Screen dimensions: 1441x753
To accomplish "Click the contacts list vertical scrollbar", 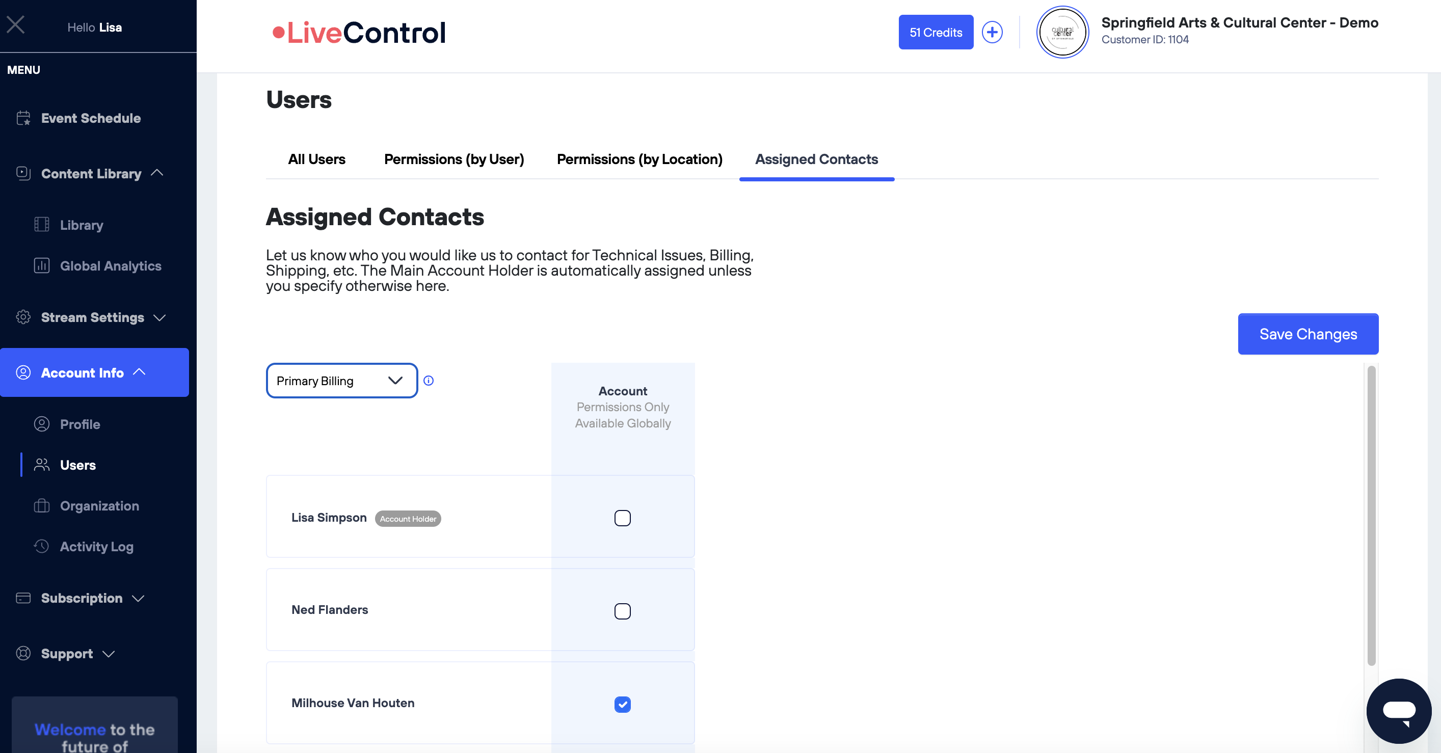I will [1371, 515].
